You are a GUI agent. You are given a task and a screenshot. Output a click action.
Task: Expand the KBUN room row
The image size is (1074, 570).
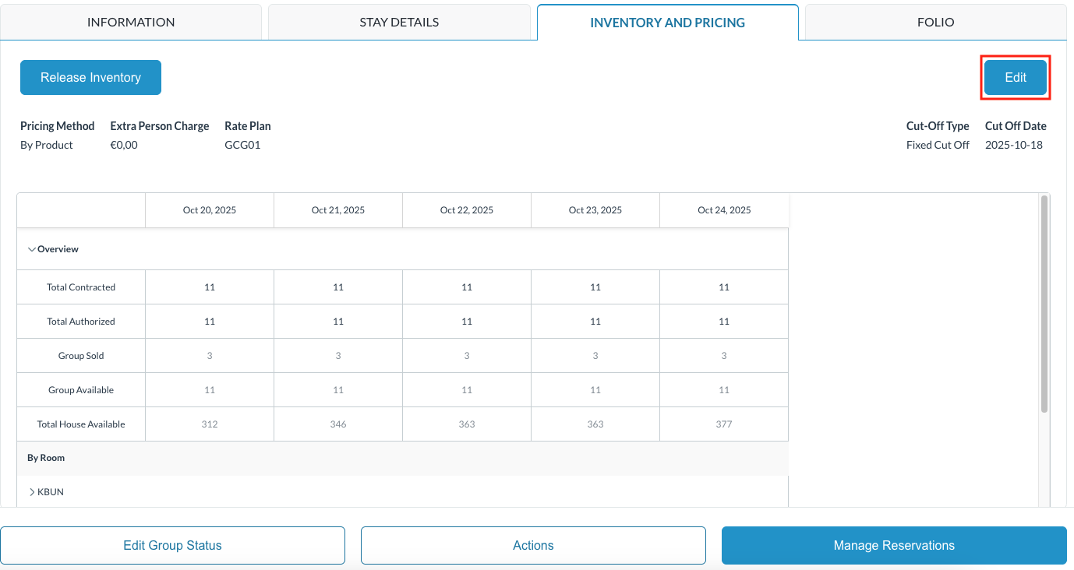click(33, 492)
